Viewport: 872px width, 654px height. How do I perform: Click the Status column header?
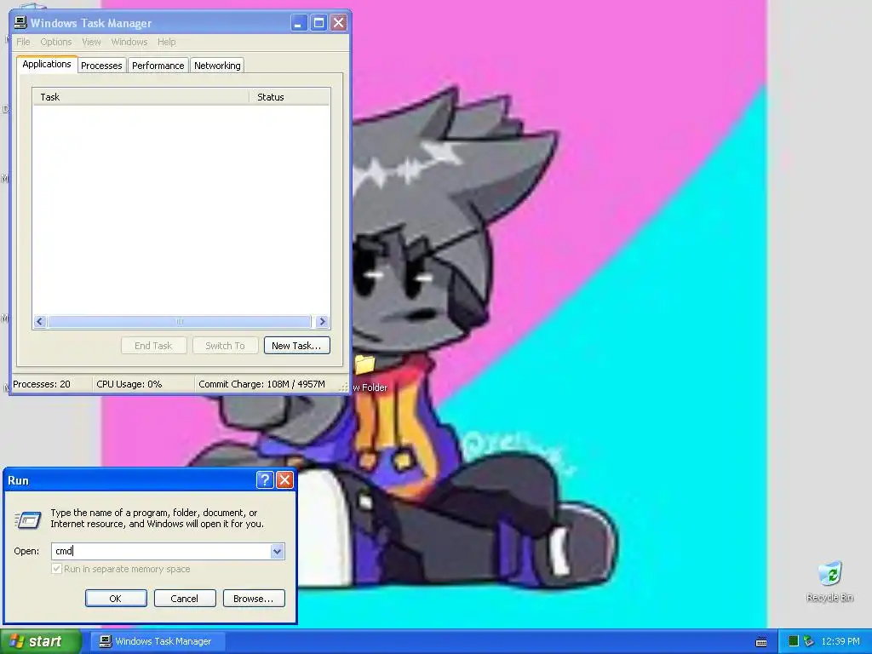click(x=290, y=97)
